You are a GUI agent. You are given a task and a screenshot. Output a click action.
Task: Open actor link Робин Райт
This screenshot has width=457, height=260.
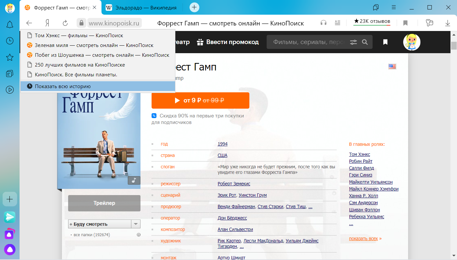pyautogui.click(x=361, y=161)
